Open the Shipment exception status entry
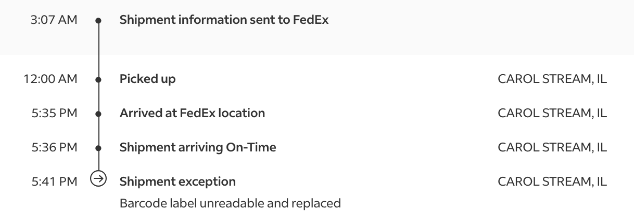634x223 pixels. [177, 182]
